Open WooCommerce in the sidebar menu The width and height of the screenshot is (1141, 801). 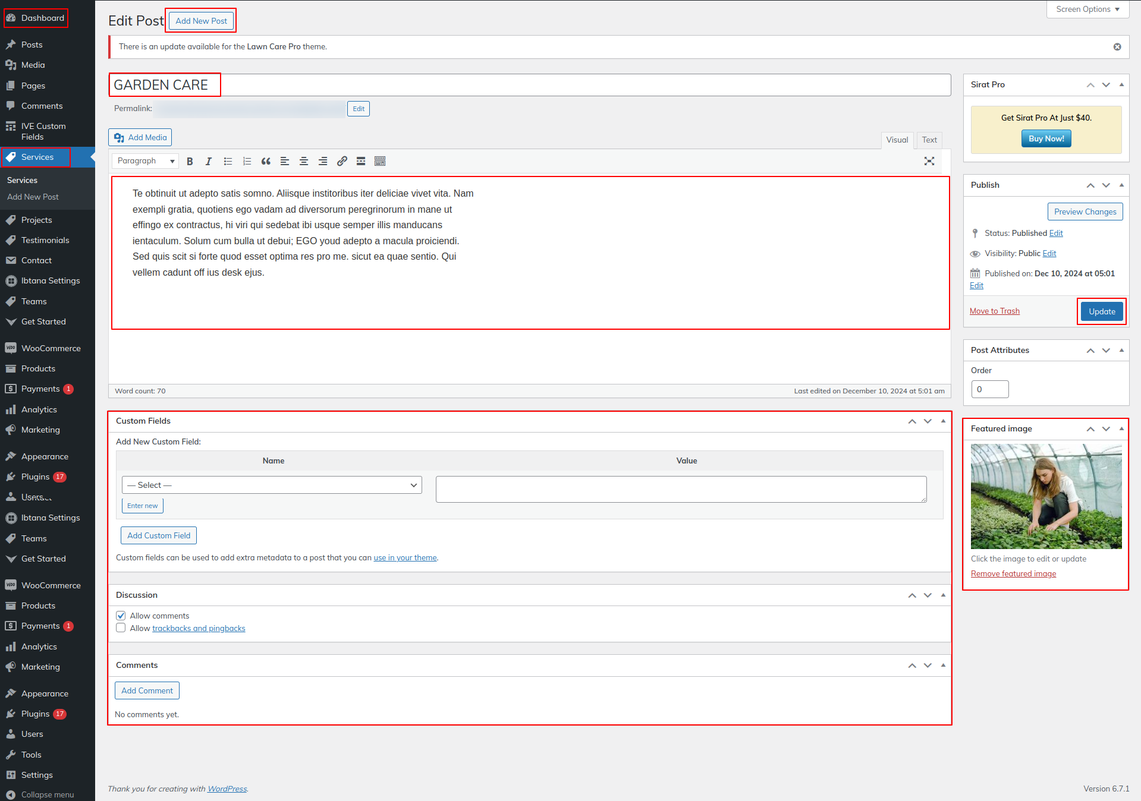(x=51, y=348)
